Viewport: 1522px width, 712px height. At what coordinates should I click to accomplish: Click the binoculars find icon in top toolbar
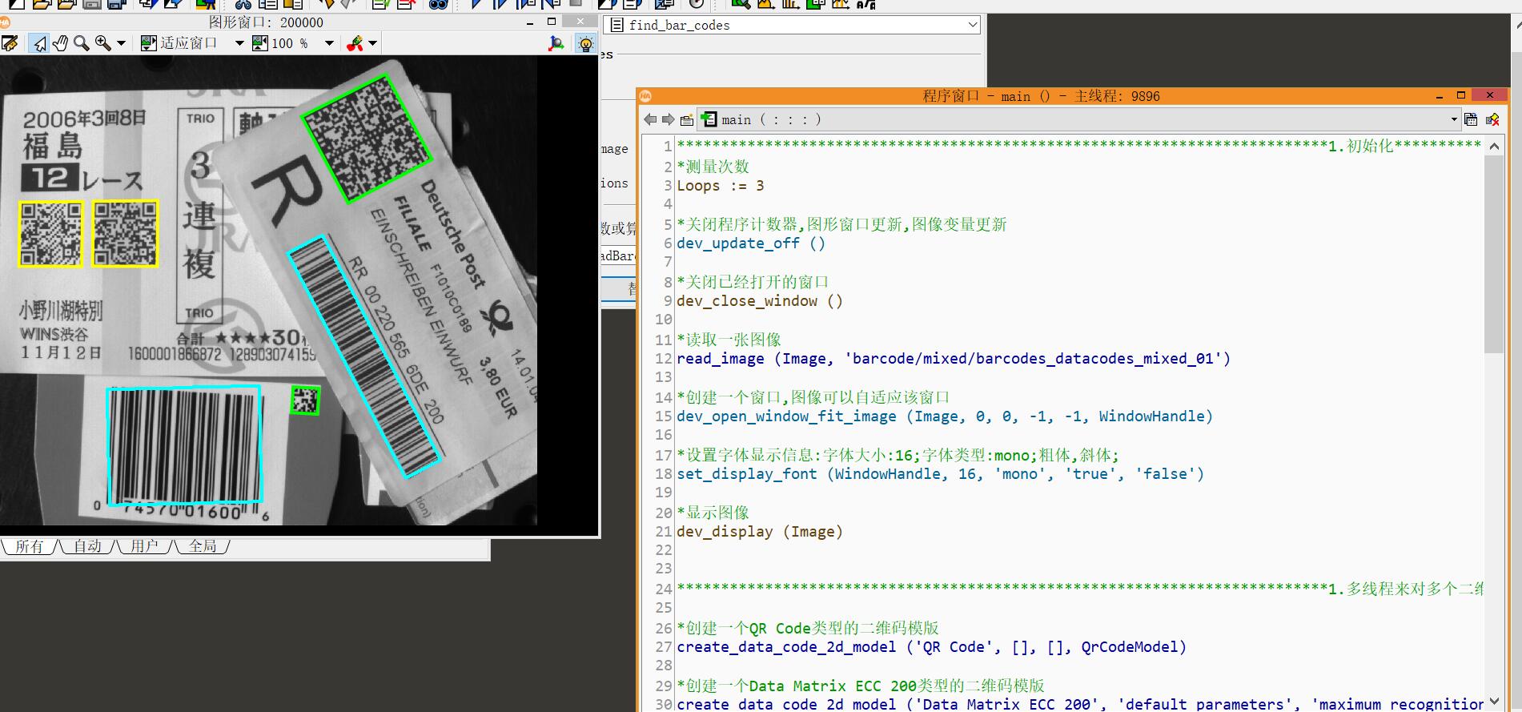point(438,4)
